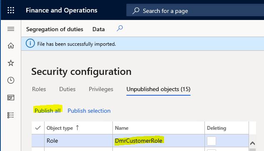Open Workspaces icon in sidebar
Viewport: 264px width, 151px height.
[11, 98]
